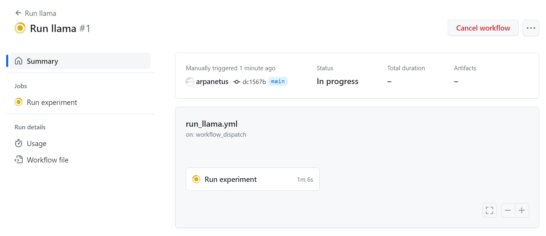Click the stopwatch icon beside Usage
546x236 pixels.
tap(19, 143)
